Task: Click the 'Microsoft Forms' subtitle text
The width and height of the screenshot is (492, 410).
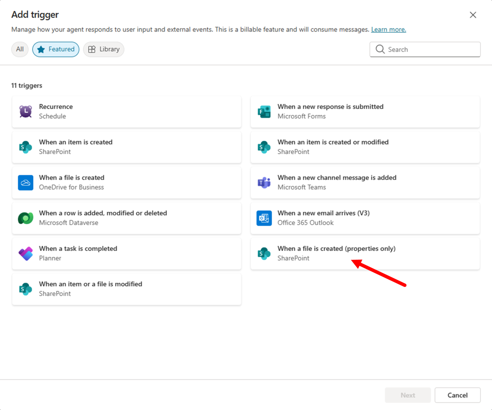Action: pyautogui.click(x=302, y=116)
